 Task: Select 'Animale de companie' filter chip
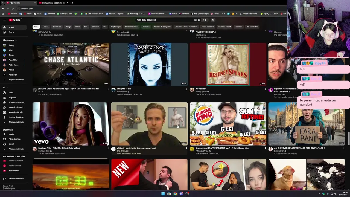pos(162,27)
